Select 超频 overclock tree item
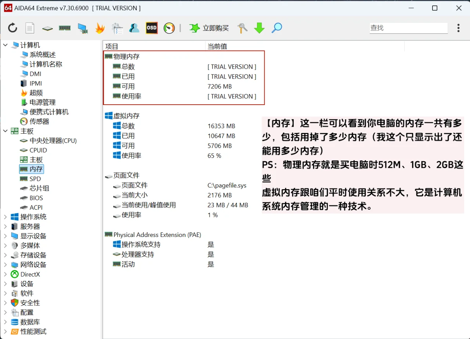The height and width of the screenshot is (339, 470). [x=36, y=93]
